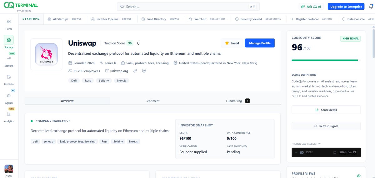Click the Refresh signal button
Viewport: 375px width, 178px height.
point(326,126)
